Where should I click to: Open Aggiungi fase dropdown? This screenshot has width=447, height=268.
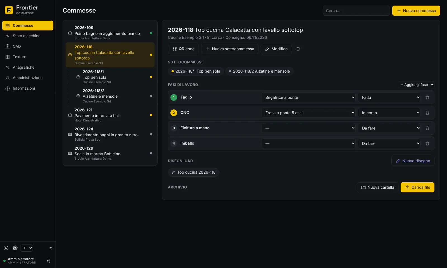click(x=416, y=85)
